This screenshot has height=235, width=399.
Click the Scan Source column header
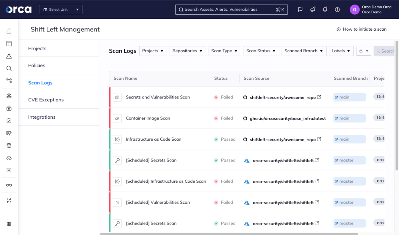pos(256,78)
